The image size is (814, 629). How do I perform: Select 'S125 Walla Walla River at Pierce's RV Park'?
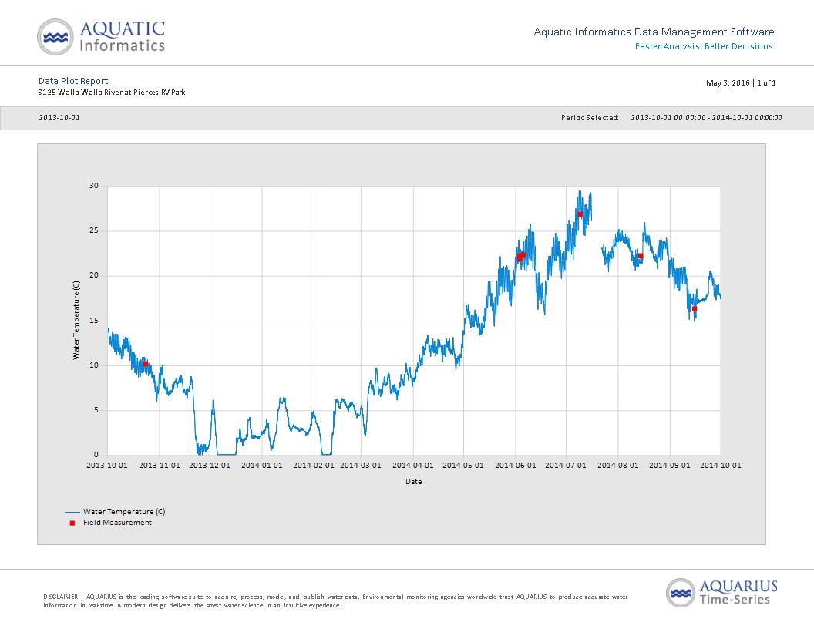112,92
